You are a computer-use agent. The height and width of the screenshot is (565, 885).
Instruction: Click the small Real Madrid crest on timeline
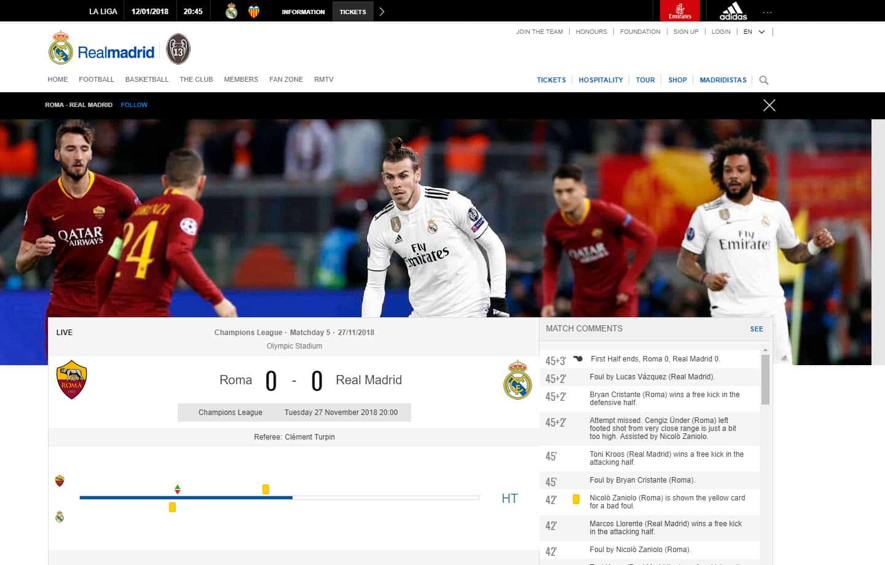pos(60,516)
